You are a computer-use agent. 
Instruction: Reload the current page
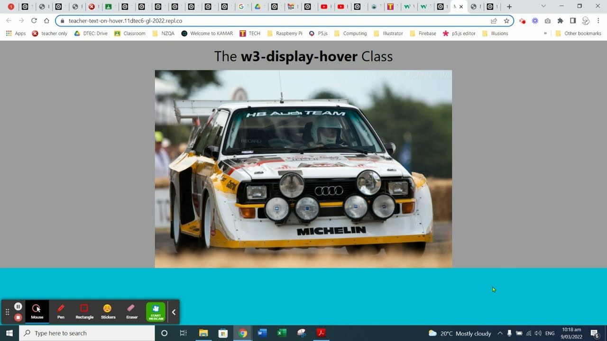[x=34, y=21]
